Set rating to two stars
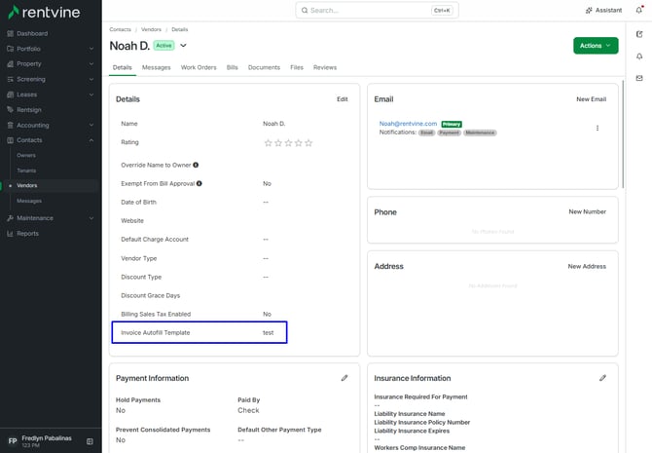This screenshot has height=453, width=652. (x=278, y=143)
